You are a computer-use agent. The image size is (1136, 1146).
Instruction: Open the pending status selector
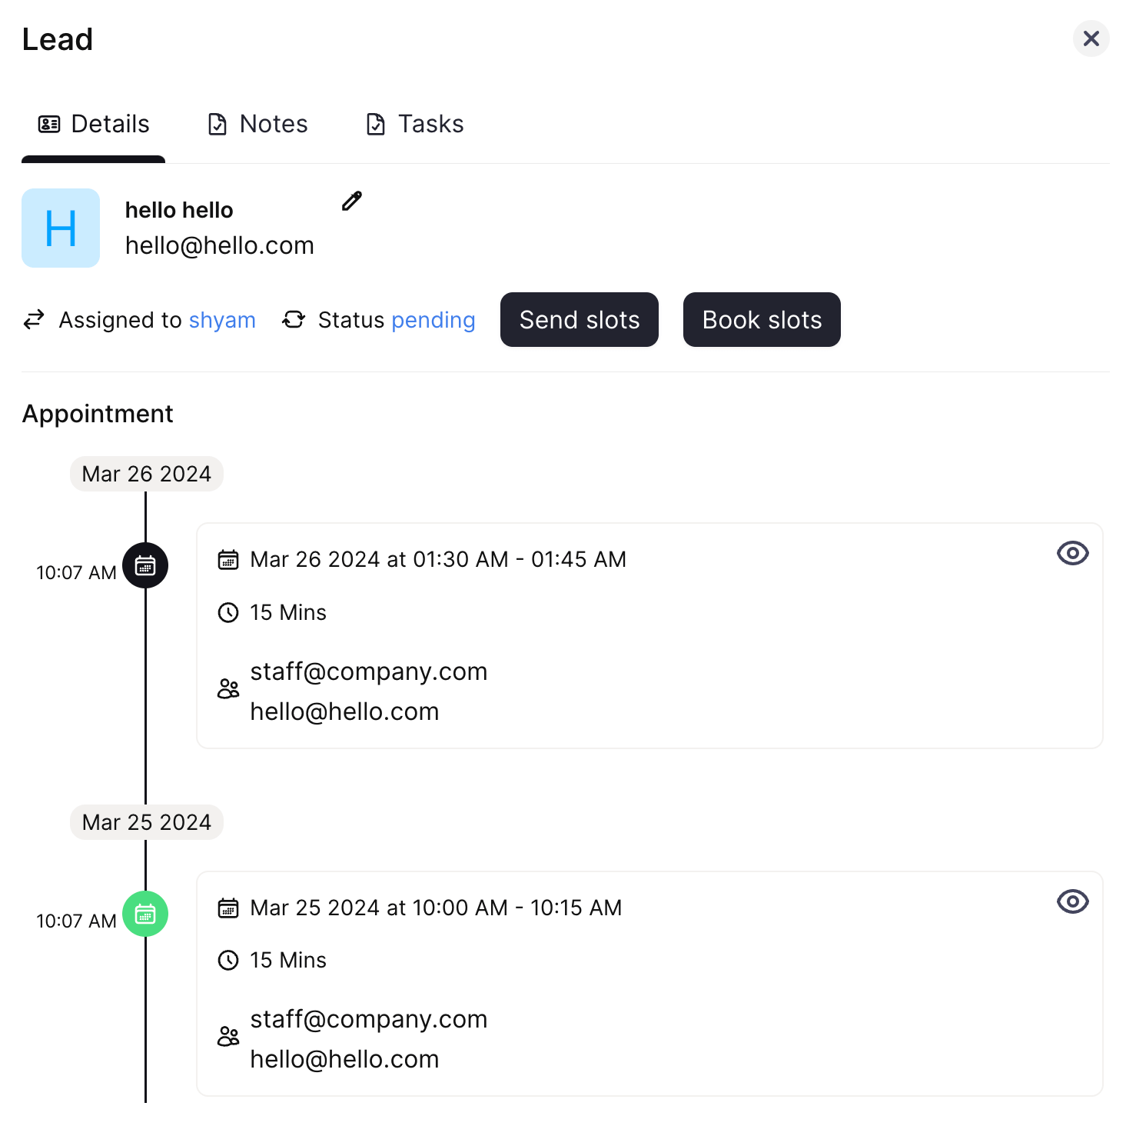coord(433,320)
